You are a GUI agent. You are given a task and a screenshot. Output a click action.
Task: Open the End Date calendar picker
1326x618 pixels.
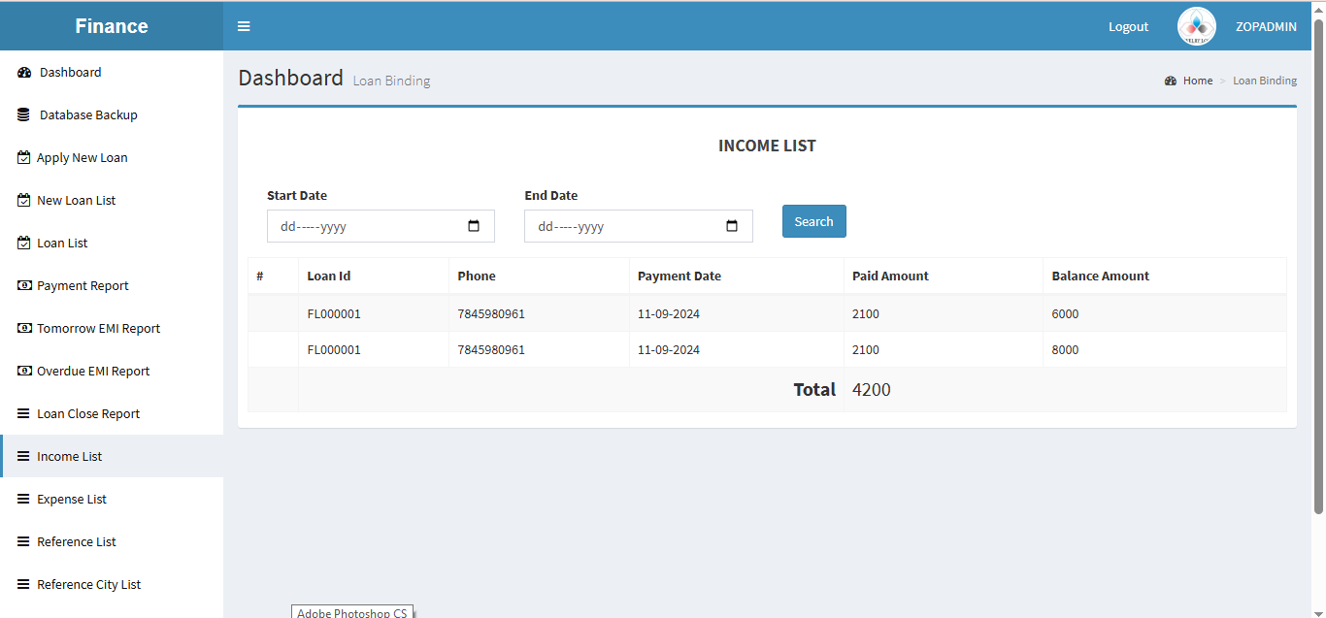[x=732, y=226]
